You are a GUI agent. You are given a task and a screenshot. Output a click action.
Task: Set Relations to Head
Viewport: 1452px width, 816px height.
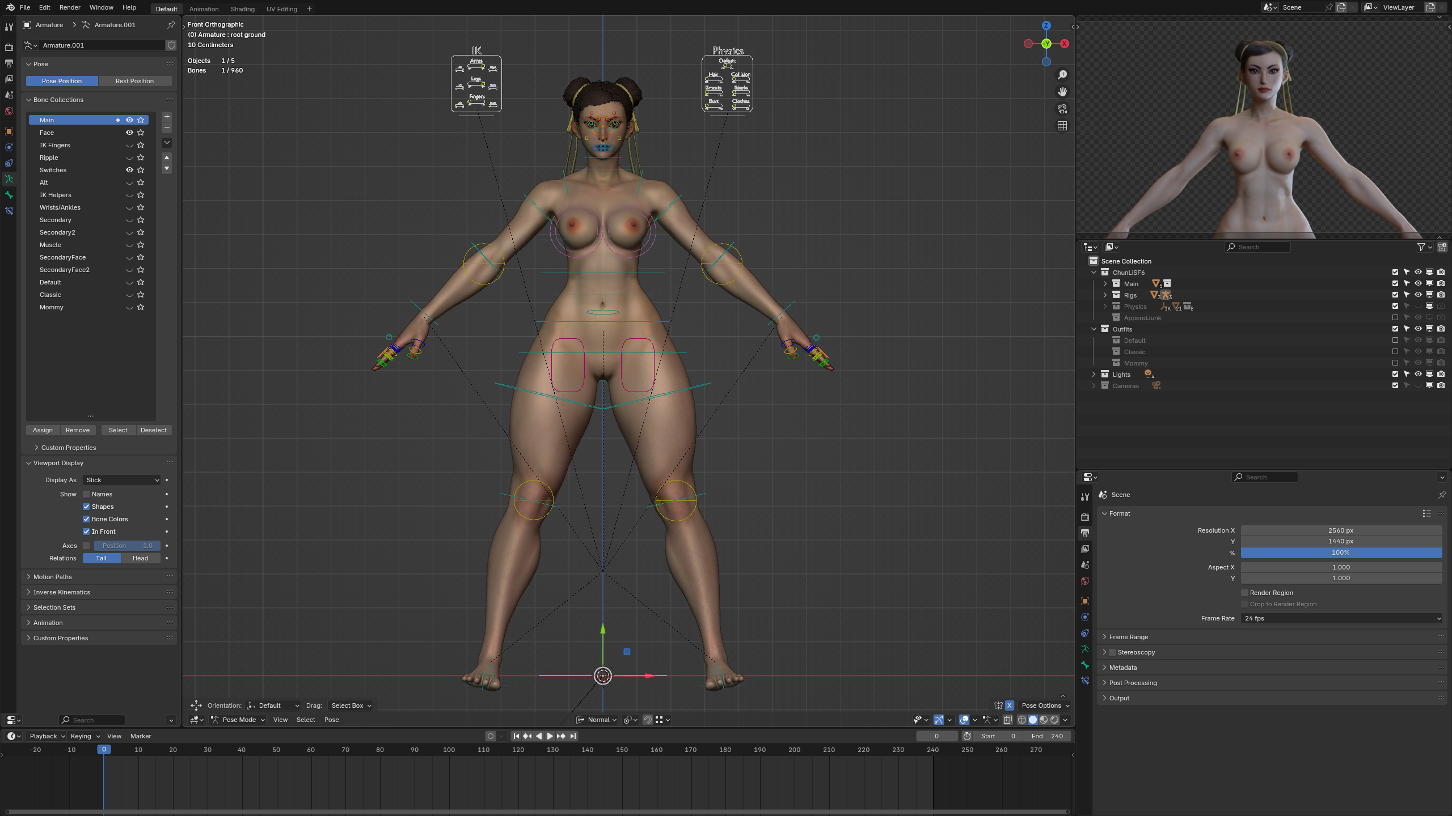(140, 558)
